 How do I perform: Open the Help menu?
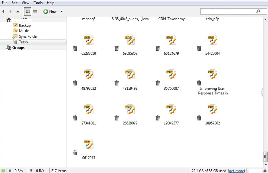[x=51, y=3]
